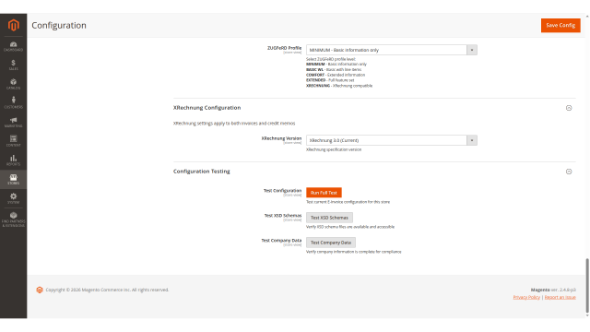The image size is (590, 332).
Task: Click the page vertical scrollbar thumb
Action: point(587,286)
